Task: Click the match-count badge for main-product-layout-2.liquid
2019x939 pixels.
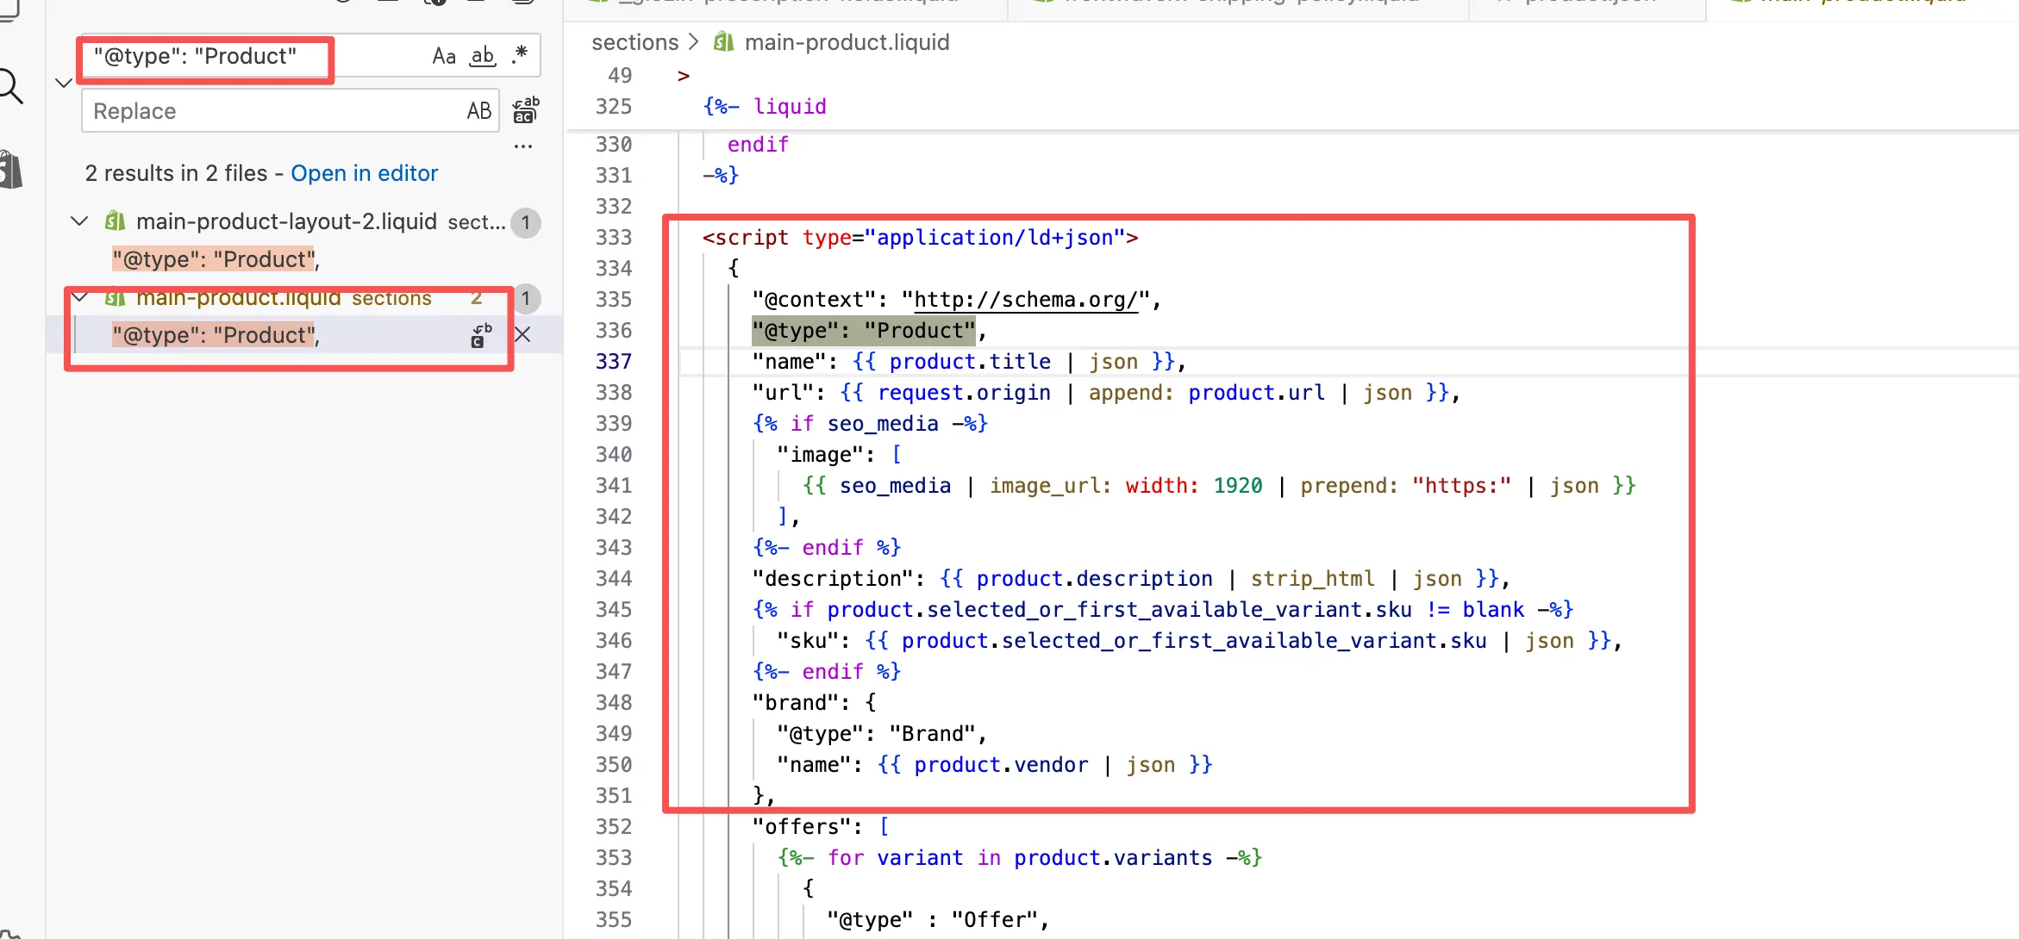Action: [x=525, y=222]
